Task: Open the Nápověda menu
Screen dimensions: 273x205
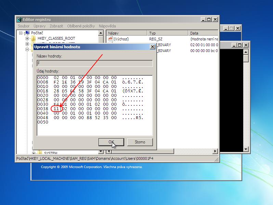Action: click(107, 26)
